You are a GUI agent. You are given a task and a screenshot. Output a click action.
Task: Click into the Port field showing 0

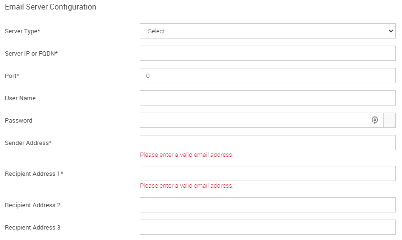click(268, 76)
